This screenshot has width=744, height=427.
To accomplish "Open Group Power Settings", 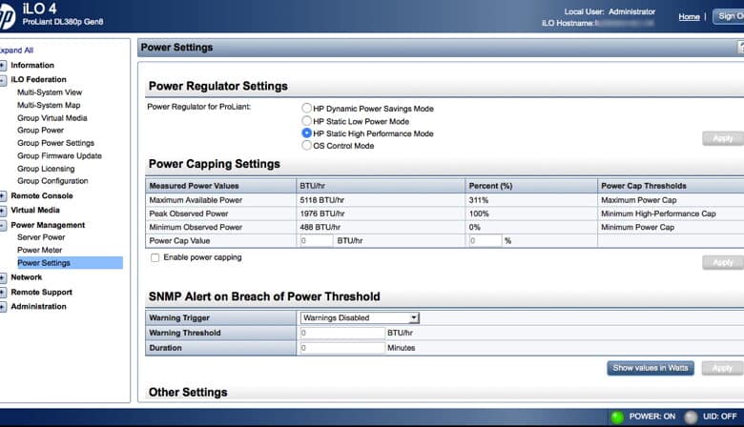I will click(55, 143).
